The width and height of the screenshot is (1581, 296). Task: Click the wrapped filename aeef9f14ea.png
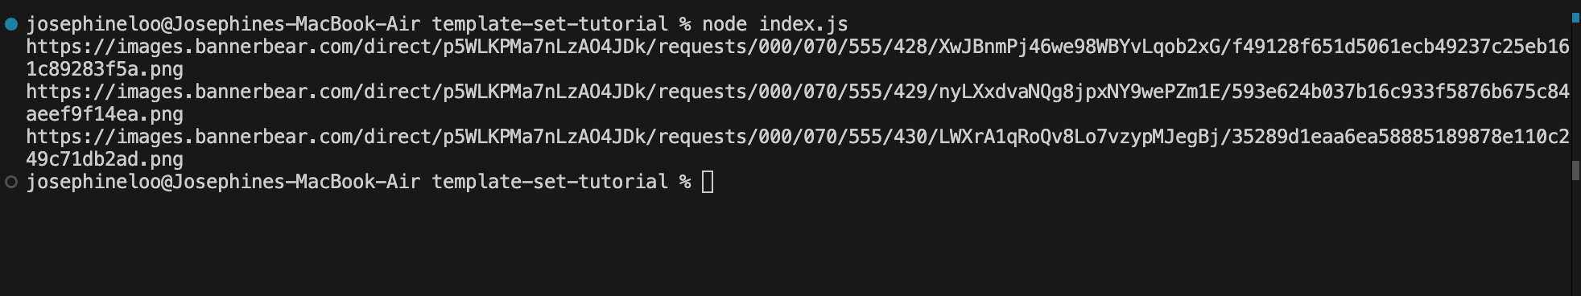[x=105, y=114]
